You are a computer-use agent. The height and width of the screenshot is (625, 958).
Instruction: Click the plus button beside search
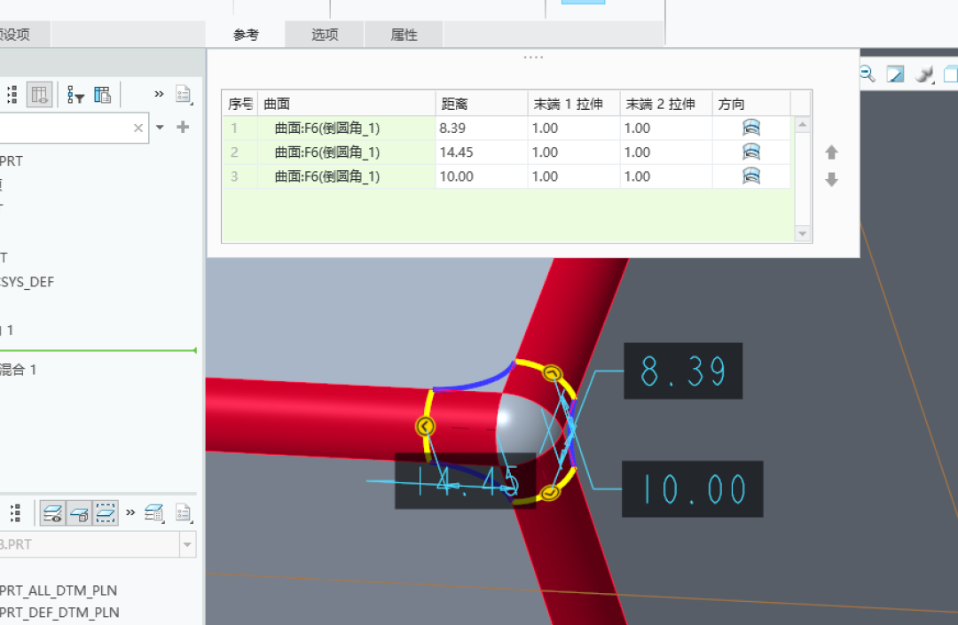pos(183,127)
